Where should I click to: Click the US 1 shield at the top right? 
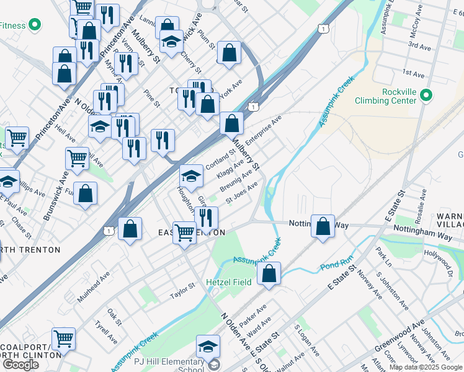tap(324, 29)
